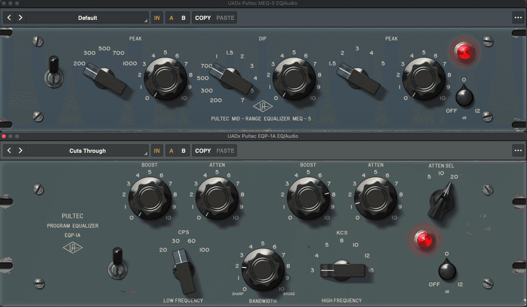Select 5 on ATTEN SEL

(x=429, y=176)
